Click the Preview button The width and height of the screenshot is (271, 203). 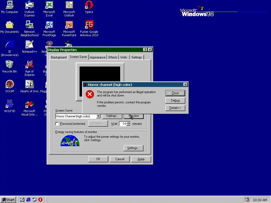point(134,116)
